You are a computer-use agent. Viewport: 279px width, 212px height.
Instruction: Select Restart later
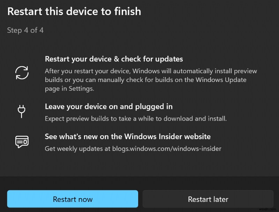[208, 199]
